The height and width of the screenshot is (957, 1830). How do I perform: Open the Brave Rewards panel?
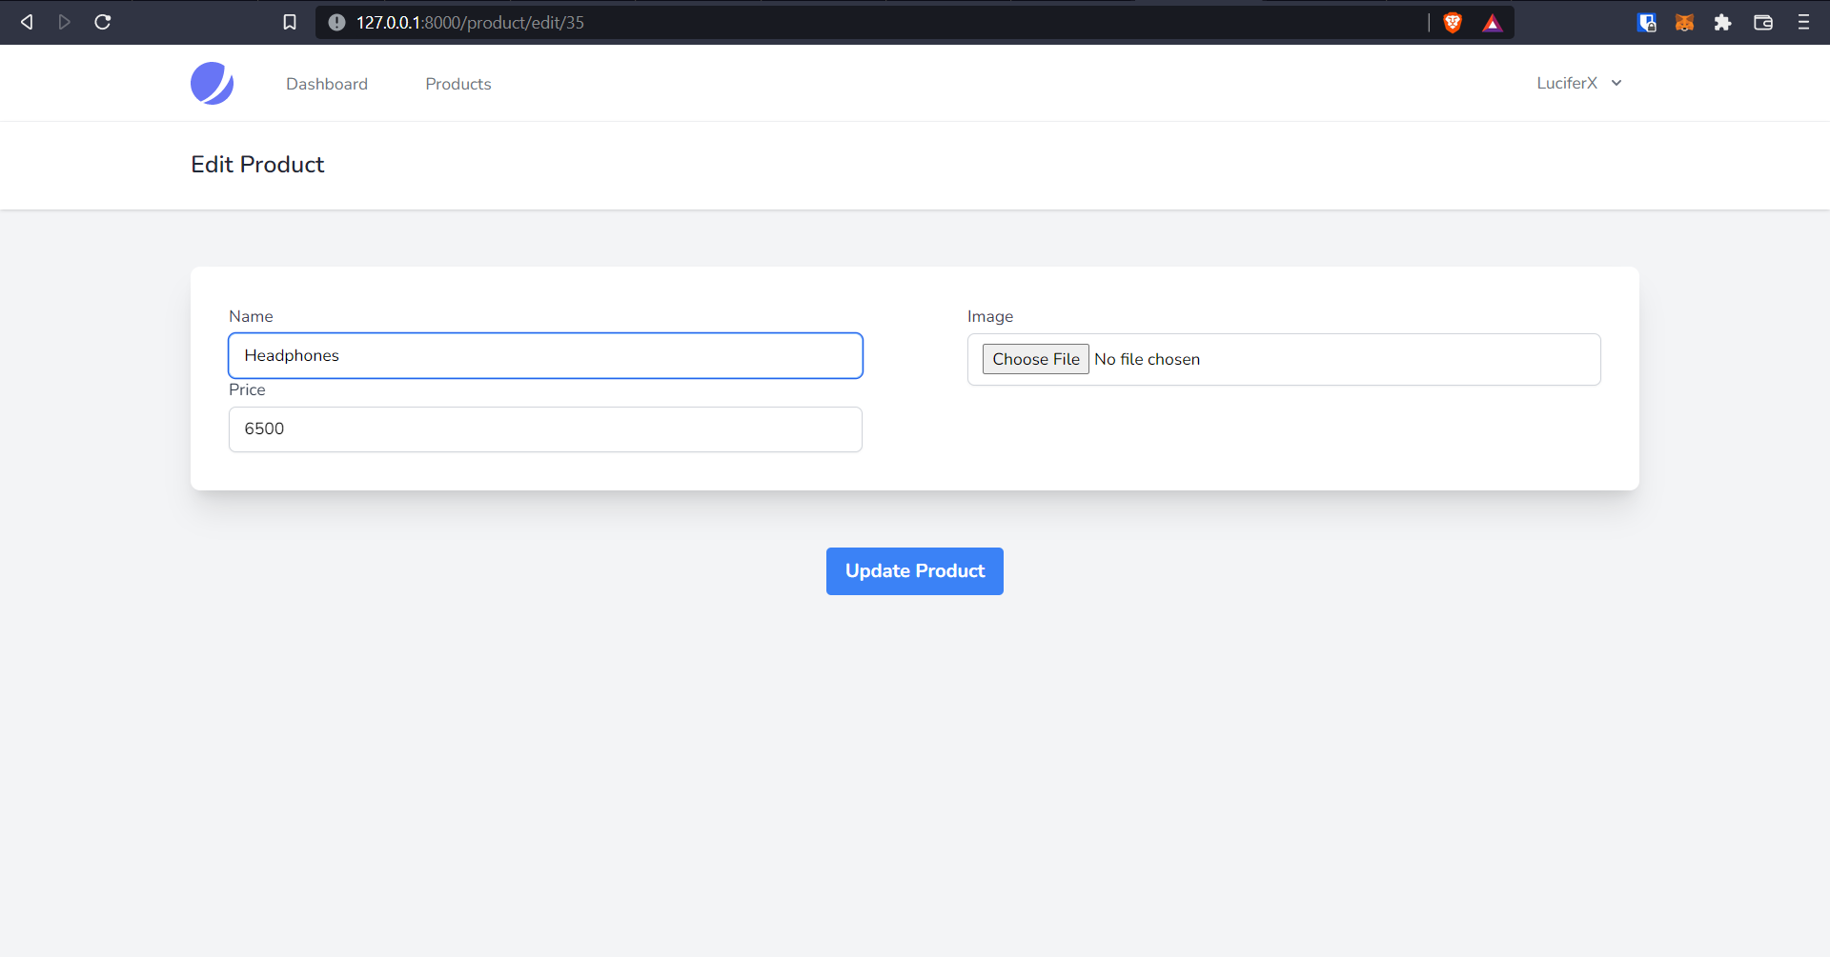(1492, 22)
